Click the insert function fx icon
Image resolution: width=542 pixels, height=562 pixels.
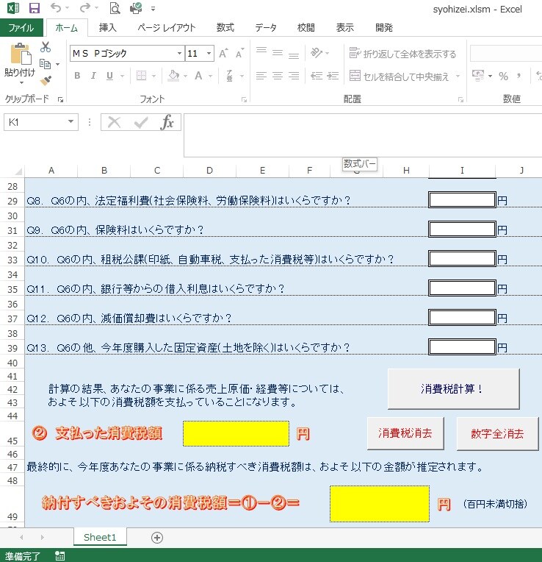(x=167, y=122)
